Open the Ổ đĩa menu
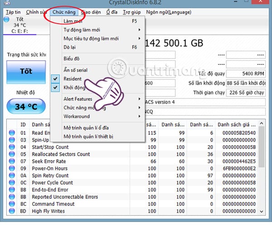 (x=112, y=12)
